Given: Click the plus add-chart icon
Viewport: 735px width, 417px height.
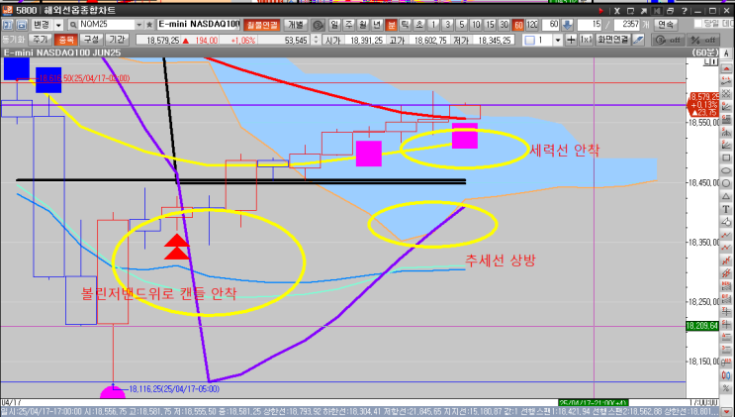Looking at the screenshot, I should [571, 40].
